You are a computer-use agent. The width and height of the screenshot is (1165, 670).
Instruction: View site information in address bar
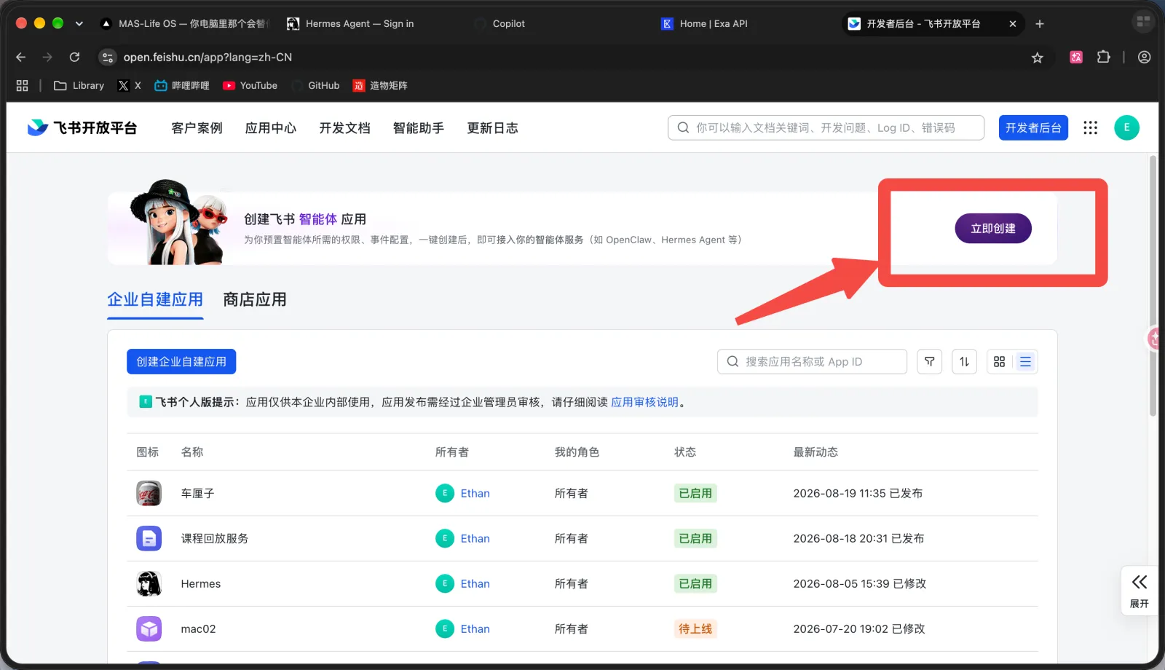(108, 57)
